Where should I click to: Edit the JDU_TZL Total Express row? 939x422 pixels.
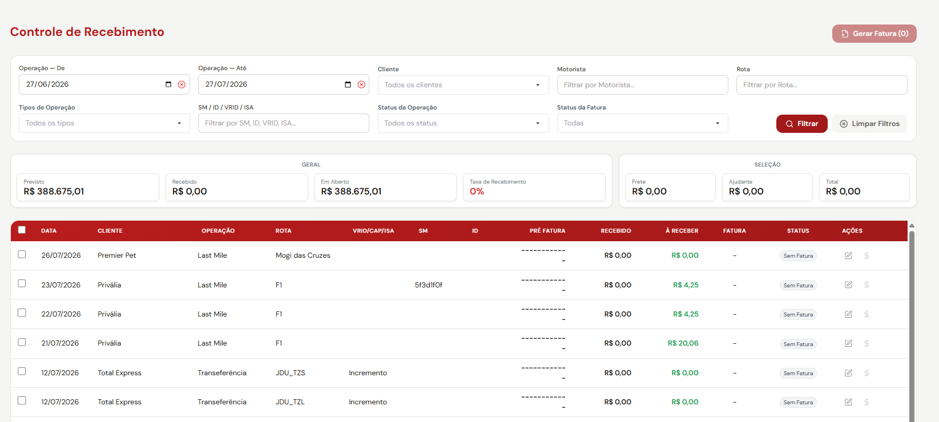point(849,402)
